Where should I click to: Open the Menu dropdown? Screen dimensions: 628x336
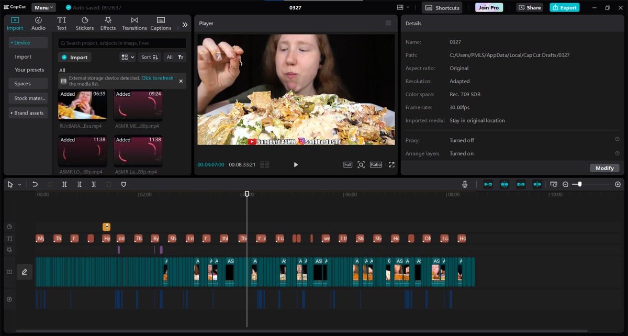(x=44, y=7)
